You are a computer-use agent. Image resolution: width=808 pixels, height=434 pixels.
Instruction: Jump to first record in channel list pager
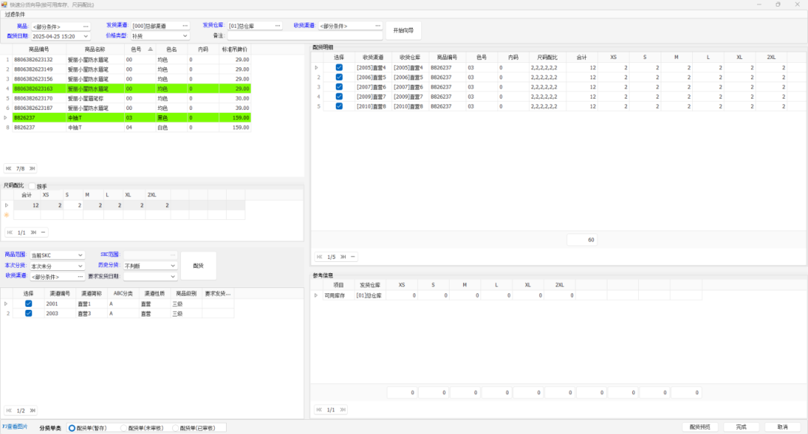[x=9, y=411]
